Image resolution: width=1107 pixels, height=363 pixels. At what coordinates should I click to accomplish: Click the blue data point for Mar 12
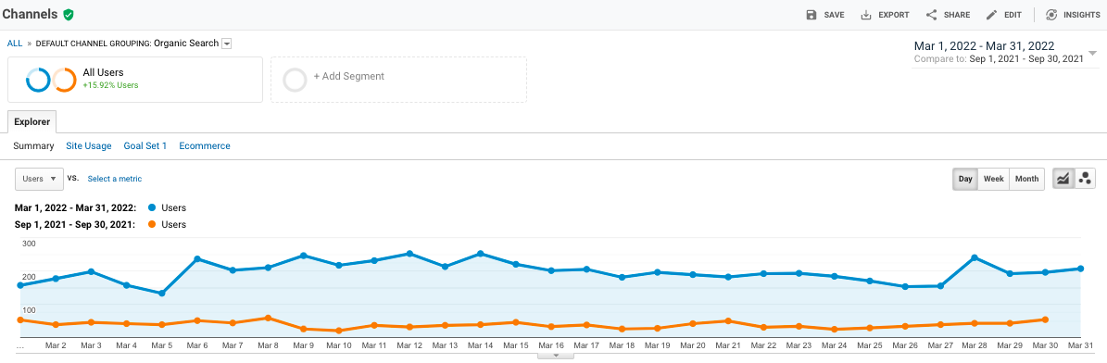click(409, 254)
